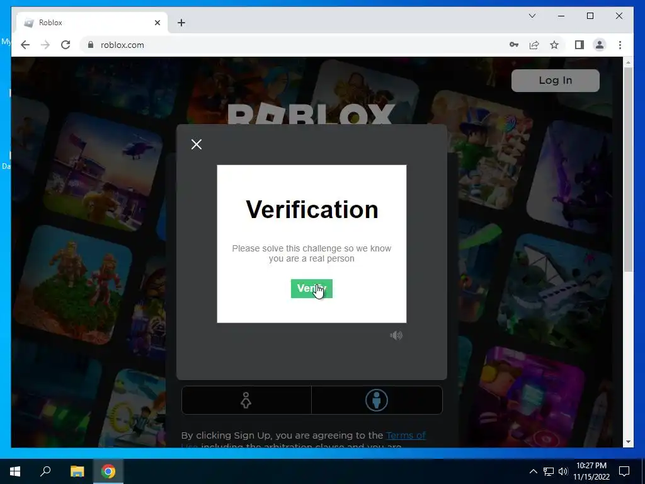The height and width of the screenshot is (484, 645).
Task: Open the taskbar clock and date
Action: tap(591, 471)
